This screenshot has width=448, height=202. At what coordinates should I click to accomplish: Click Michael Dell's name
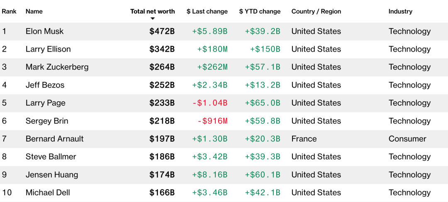48,192
